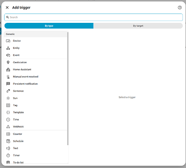Click the Entity trigger icon
Viewport: 186px width, 168px height.
(8, 48)
